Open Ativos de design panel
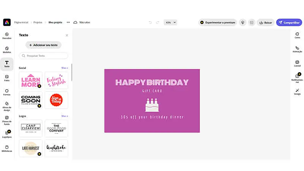Screen dimensions: 304x171 click(x=7, y=106)
